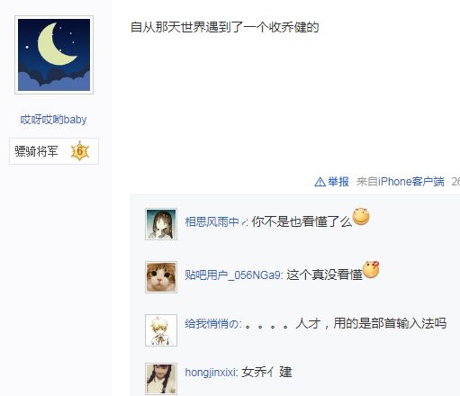Open the 给我悄悄の username link
The image size is (460, 396).
212,324
